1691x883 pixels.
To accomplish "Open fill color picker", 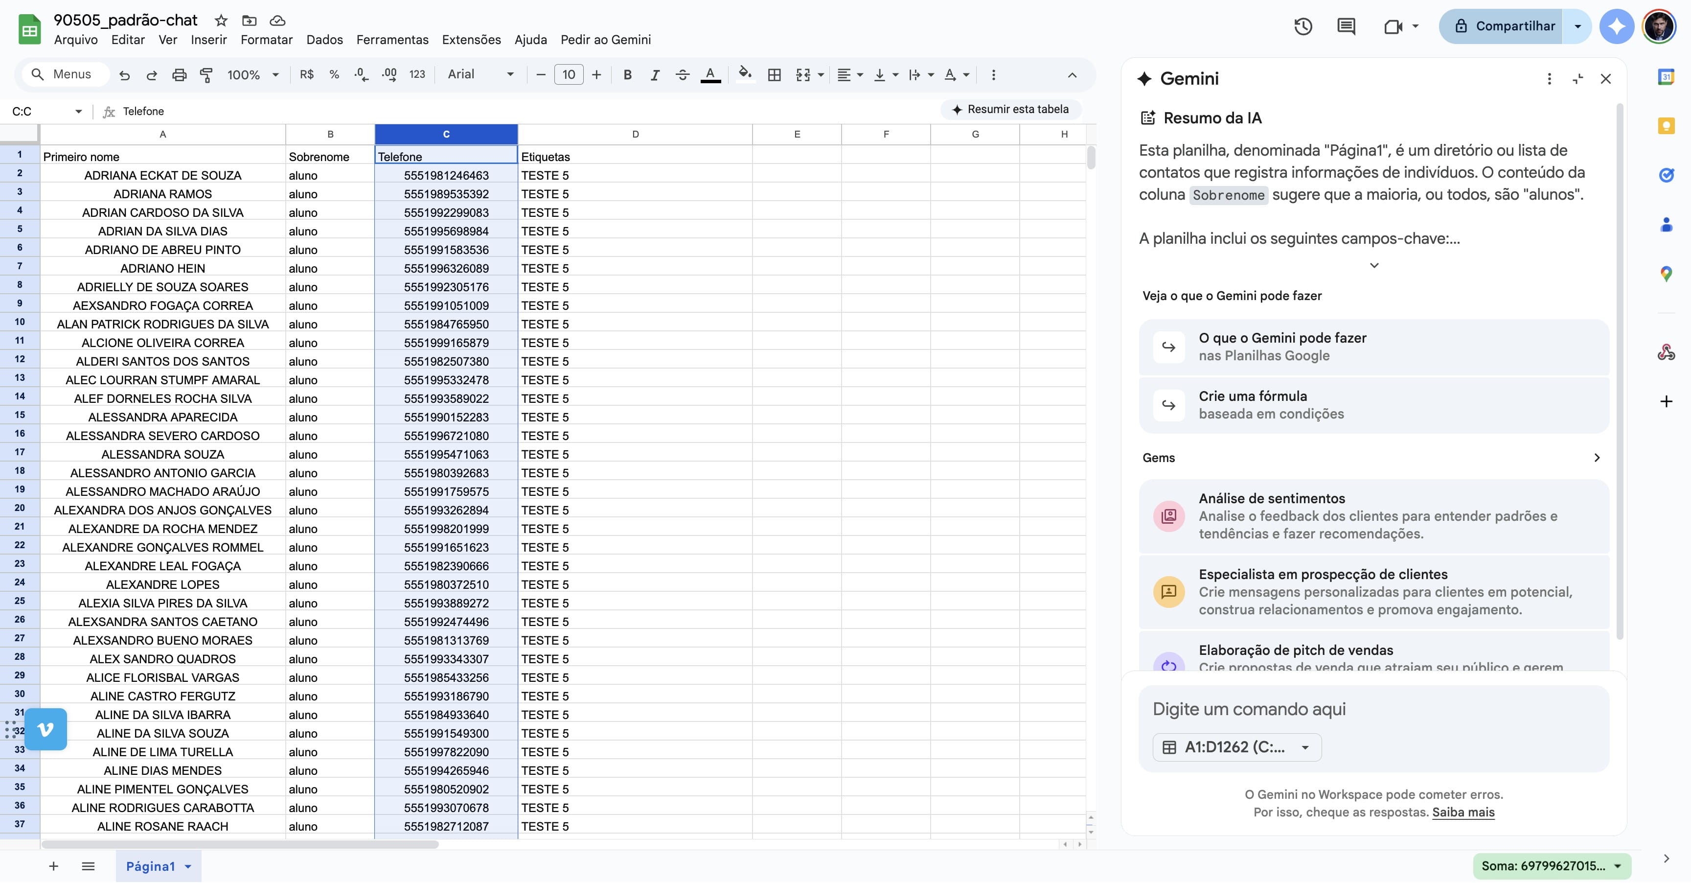I will click(744, 73).
